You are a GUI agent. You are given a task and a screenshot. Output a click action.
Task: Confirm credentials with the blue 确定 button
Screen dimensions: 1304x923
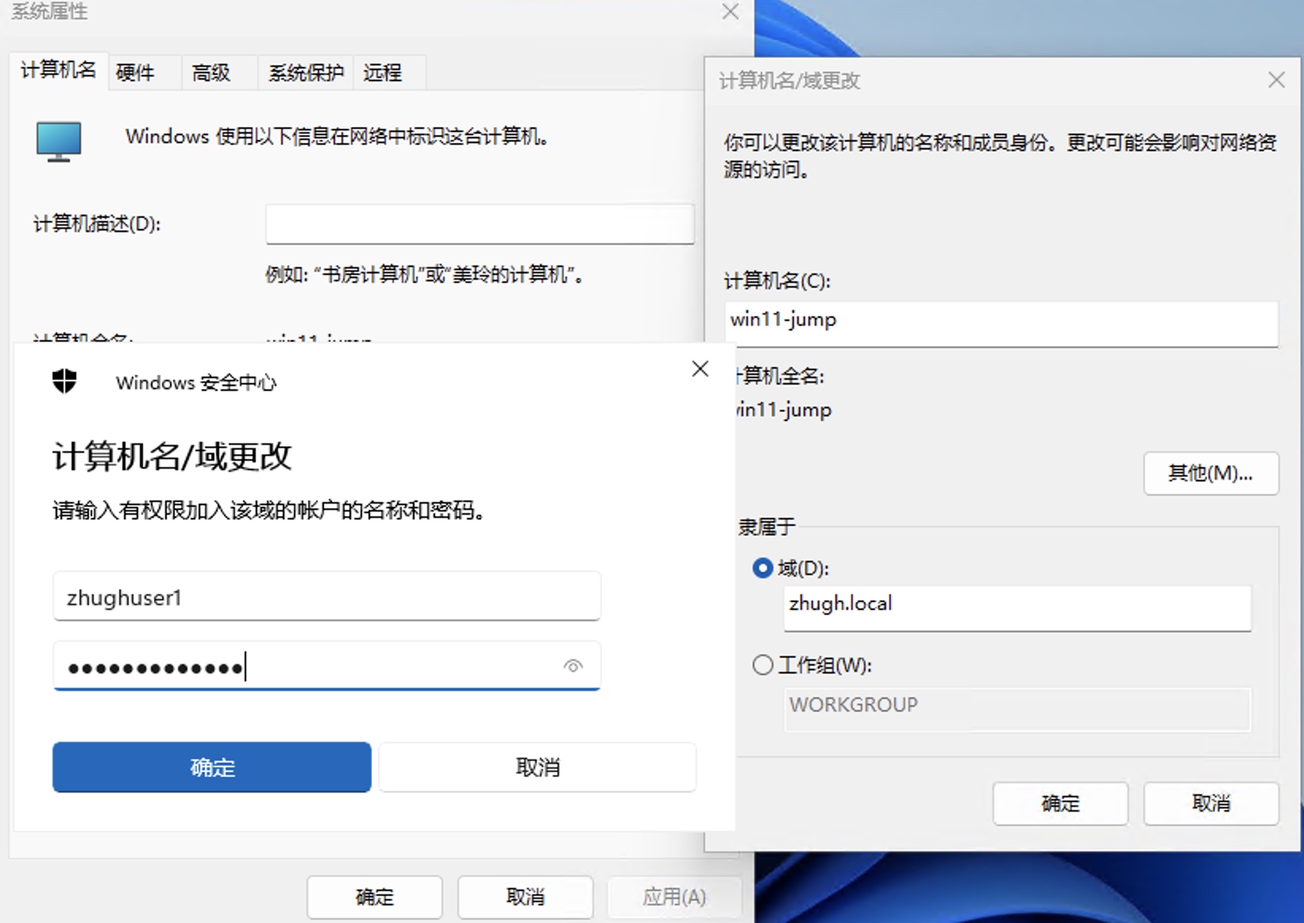coord(212,767)
